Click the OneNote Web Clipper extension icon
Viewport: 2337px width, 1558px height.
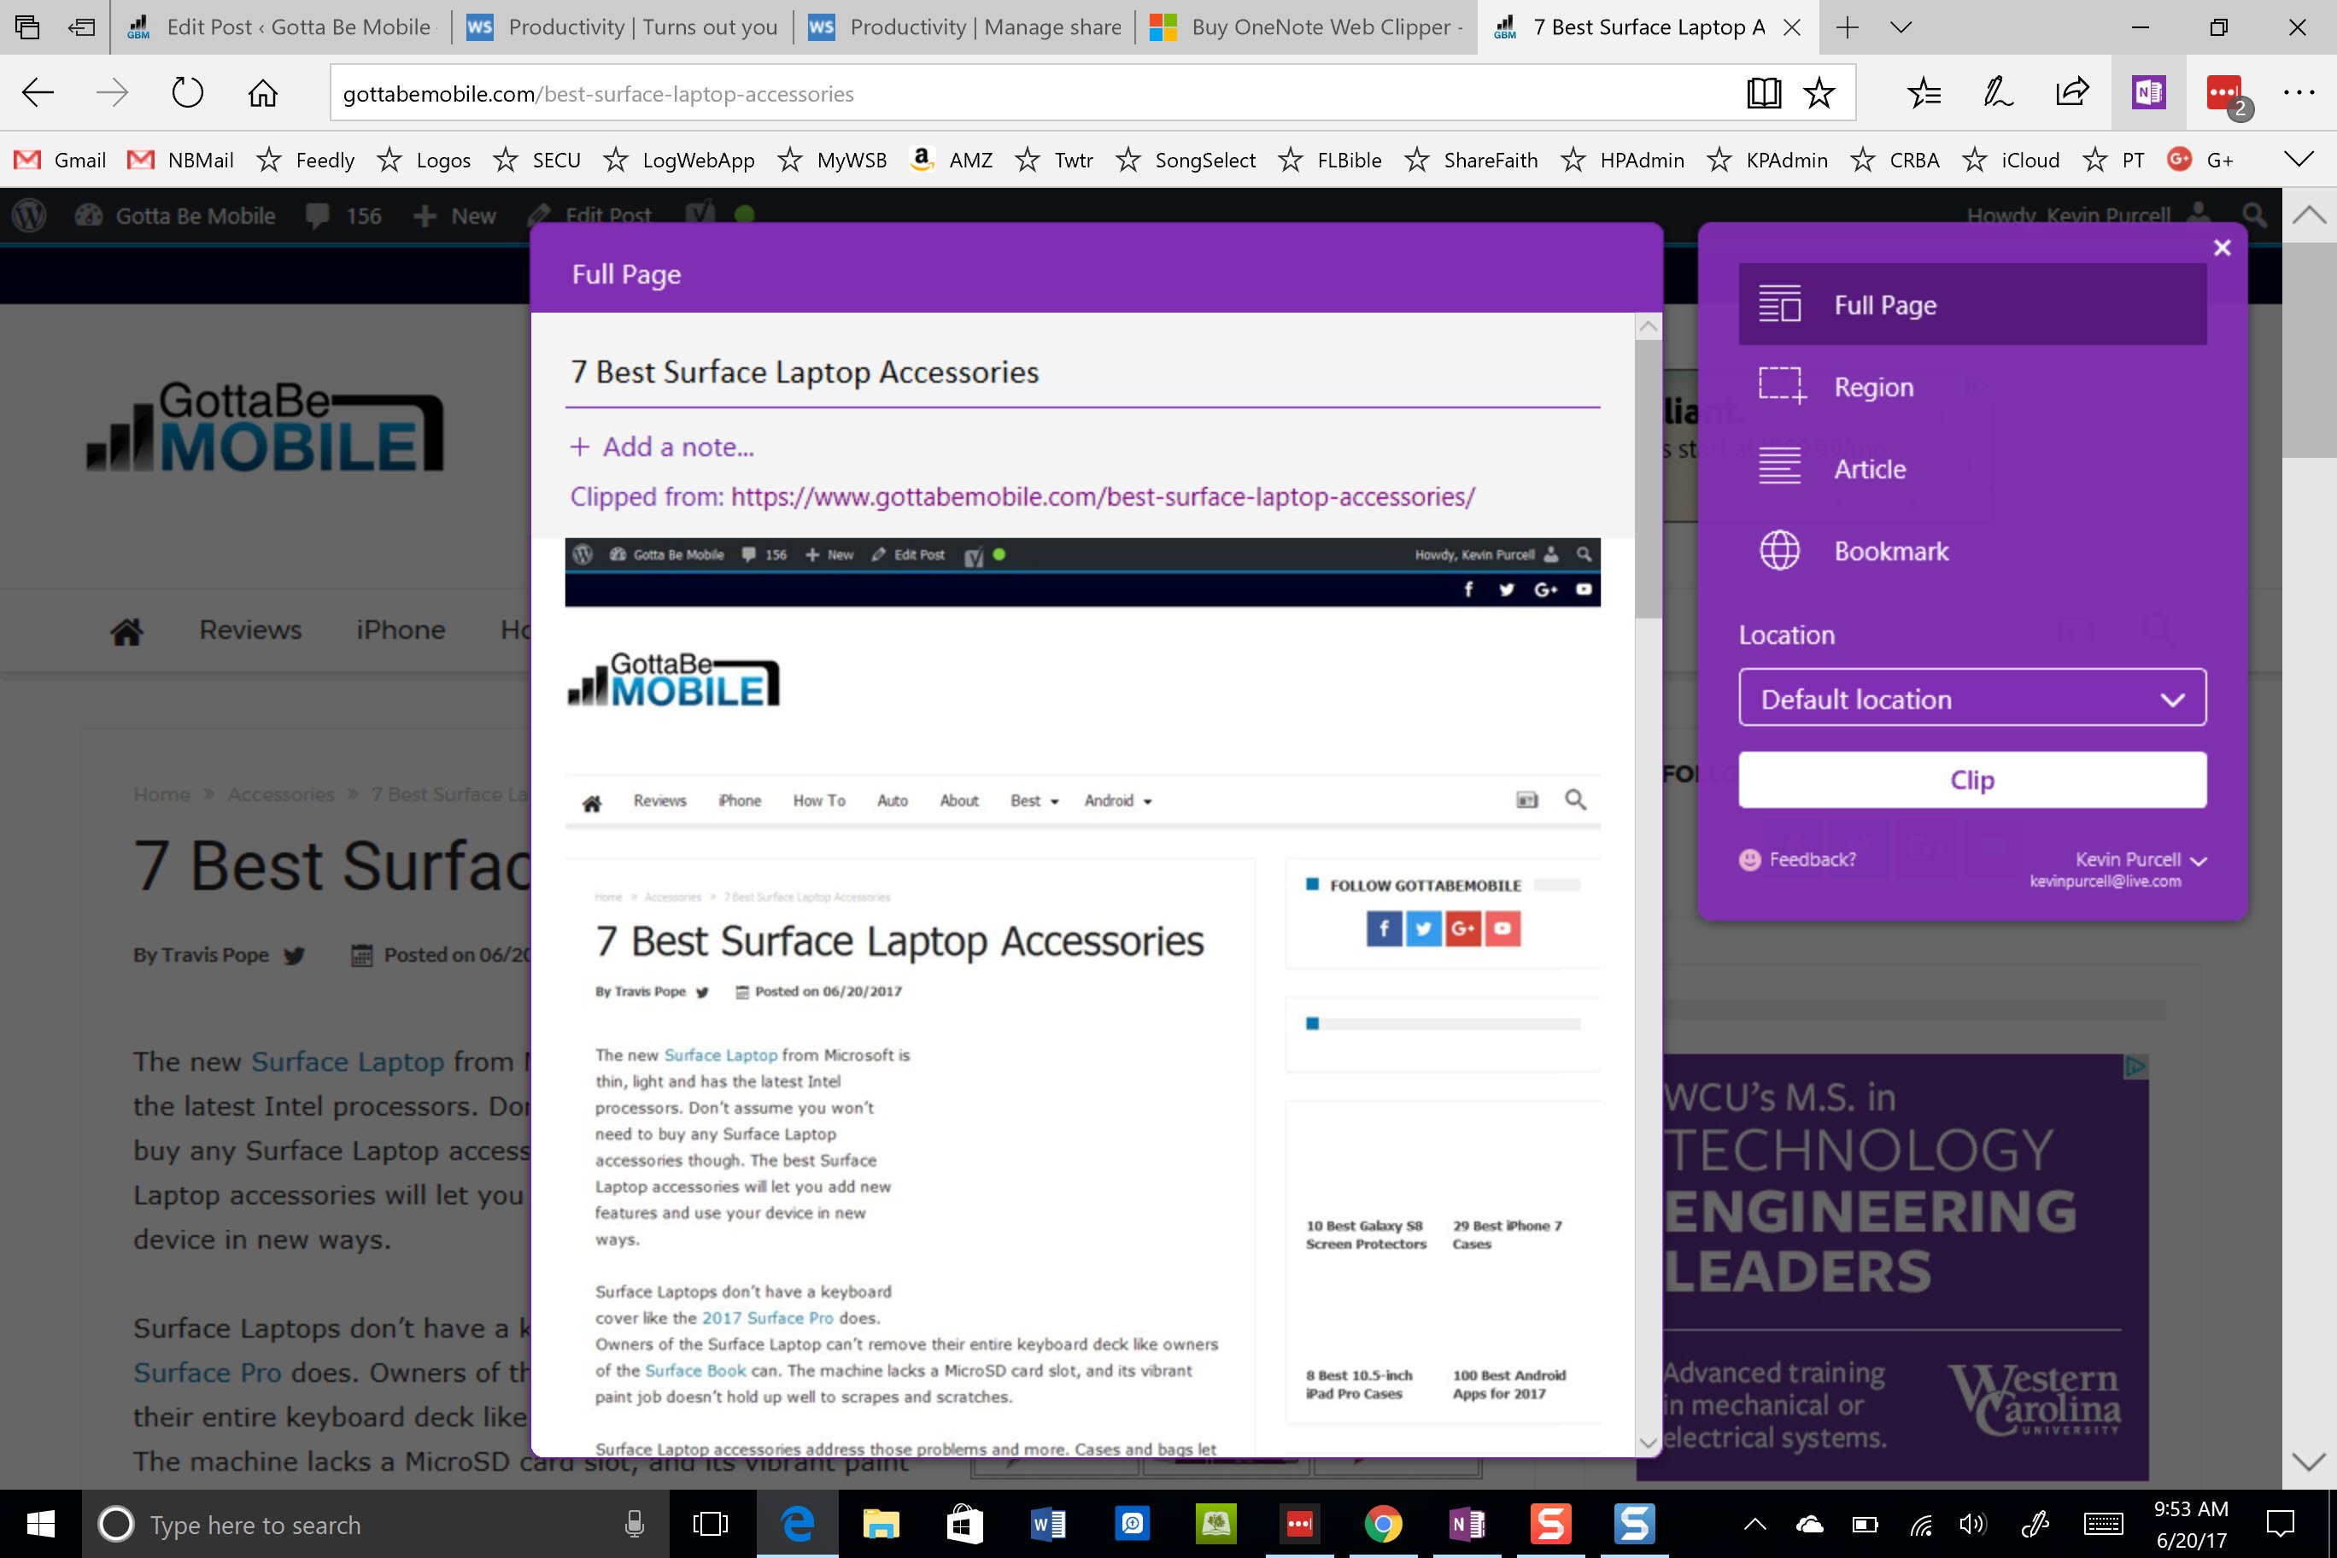click(x=2148, y=93)
